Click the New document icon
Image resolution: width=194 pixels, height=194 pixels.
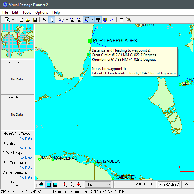[21, 19]
